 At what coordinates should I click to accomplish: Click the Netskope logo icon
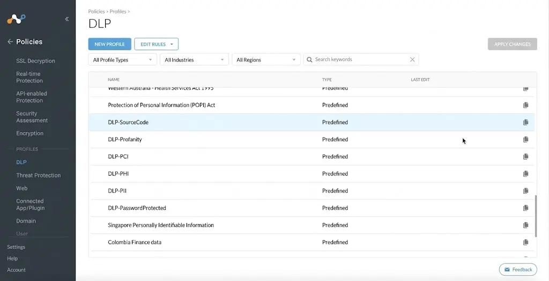point(16,19)
